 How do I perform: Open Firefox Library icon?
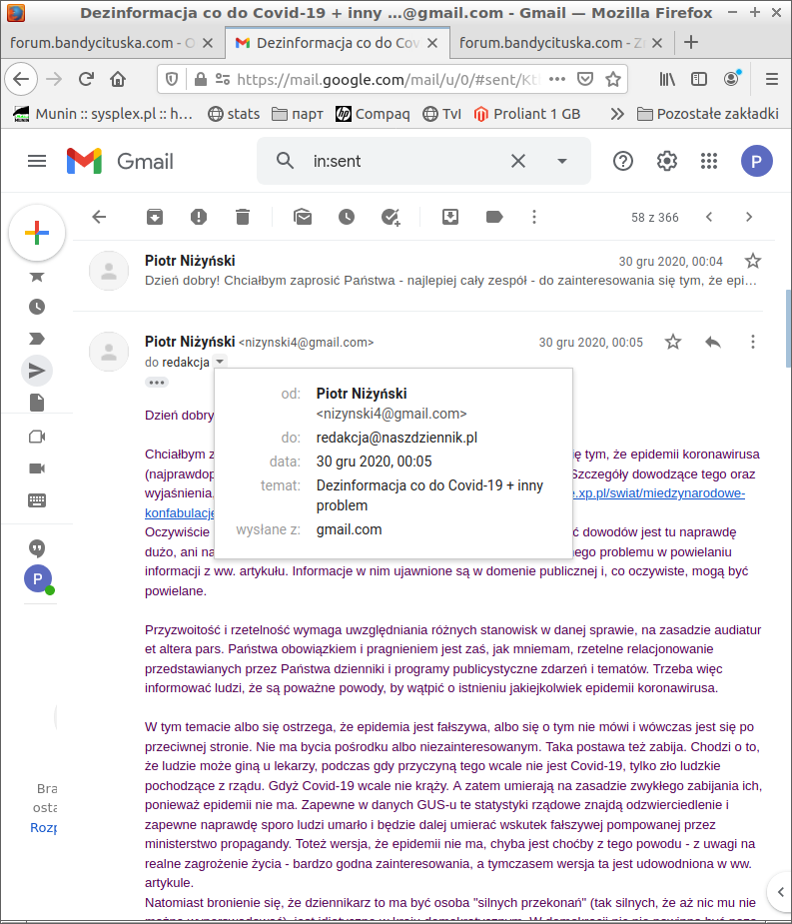click(x=667, y=79)
